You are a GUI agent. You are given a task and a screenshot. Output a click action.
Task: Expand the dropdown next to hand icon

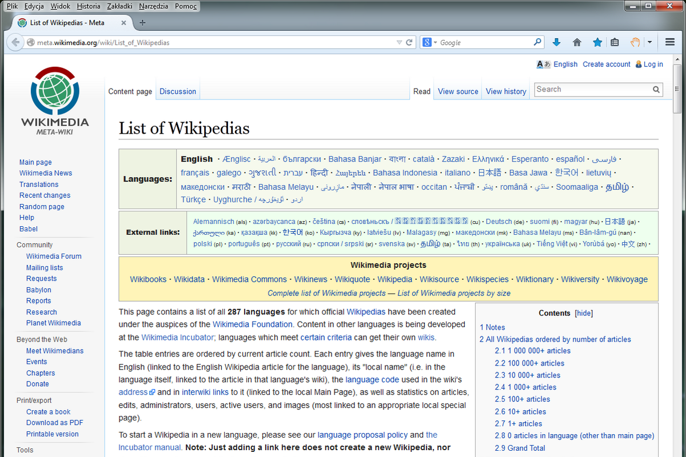[649, 42]
